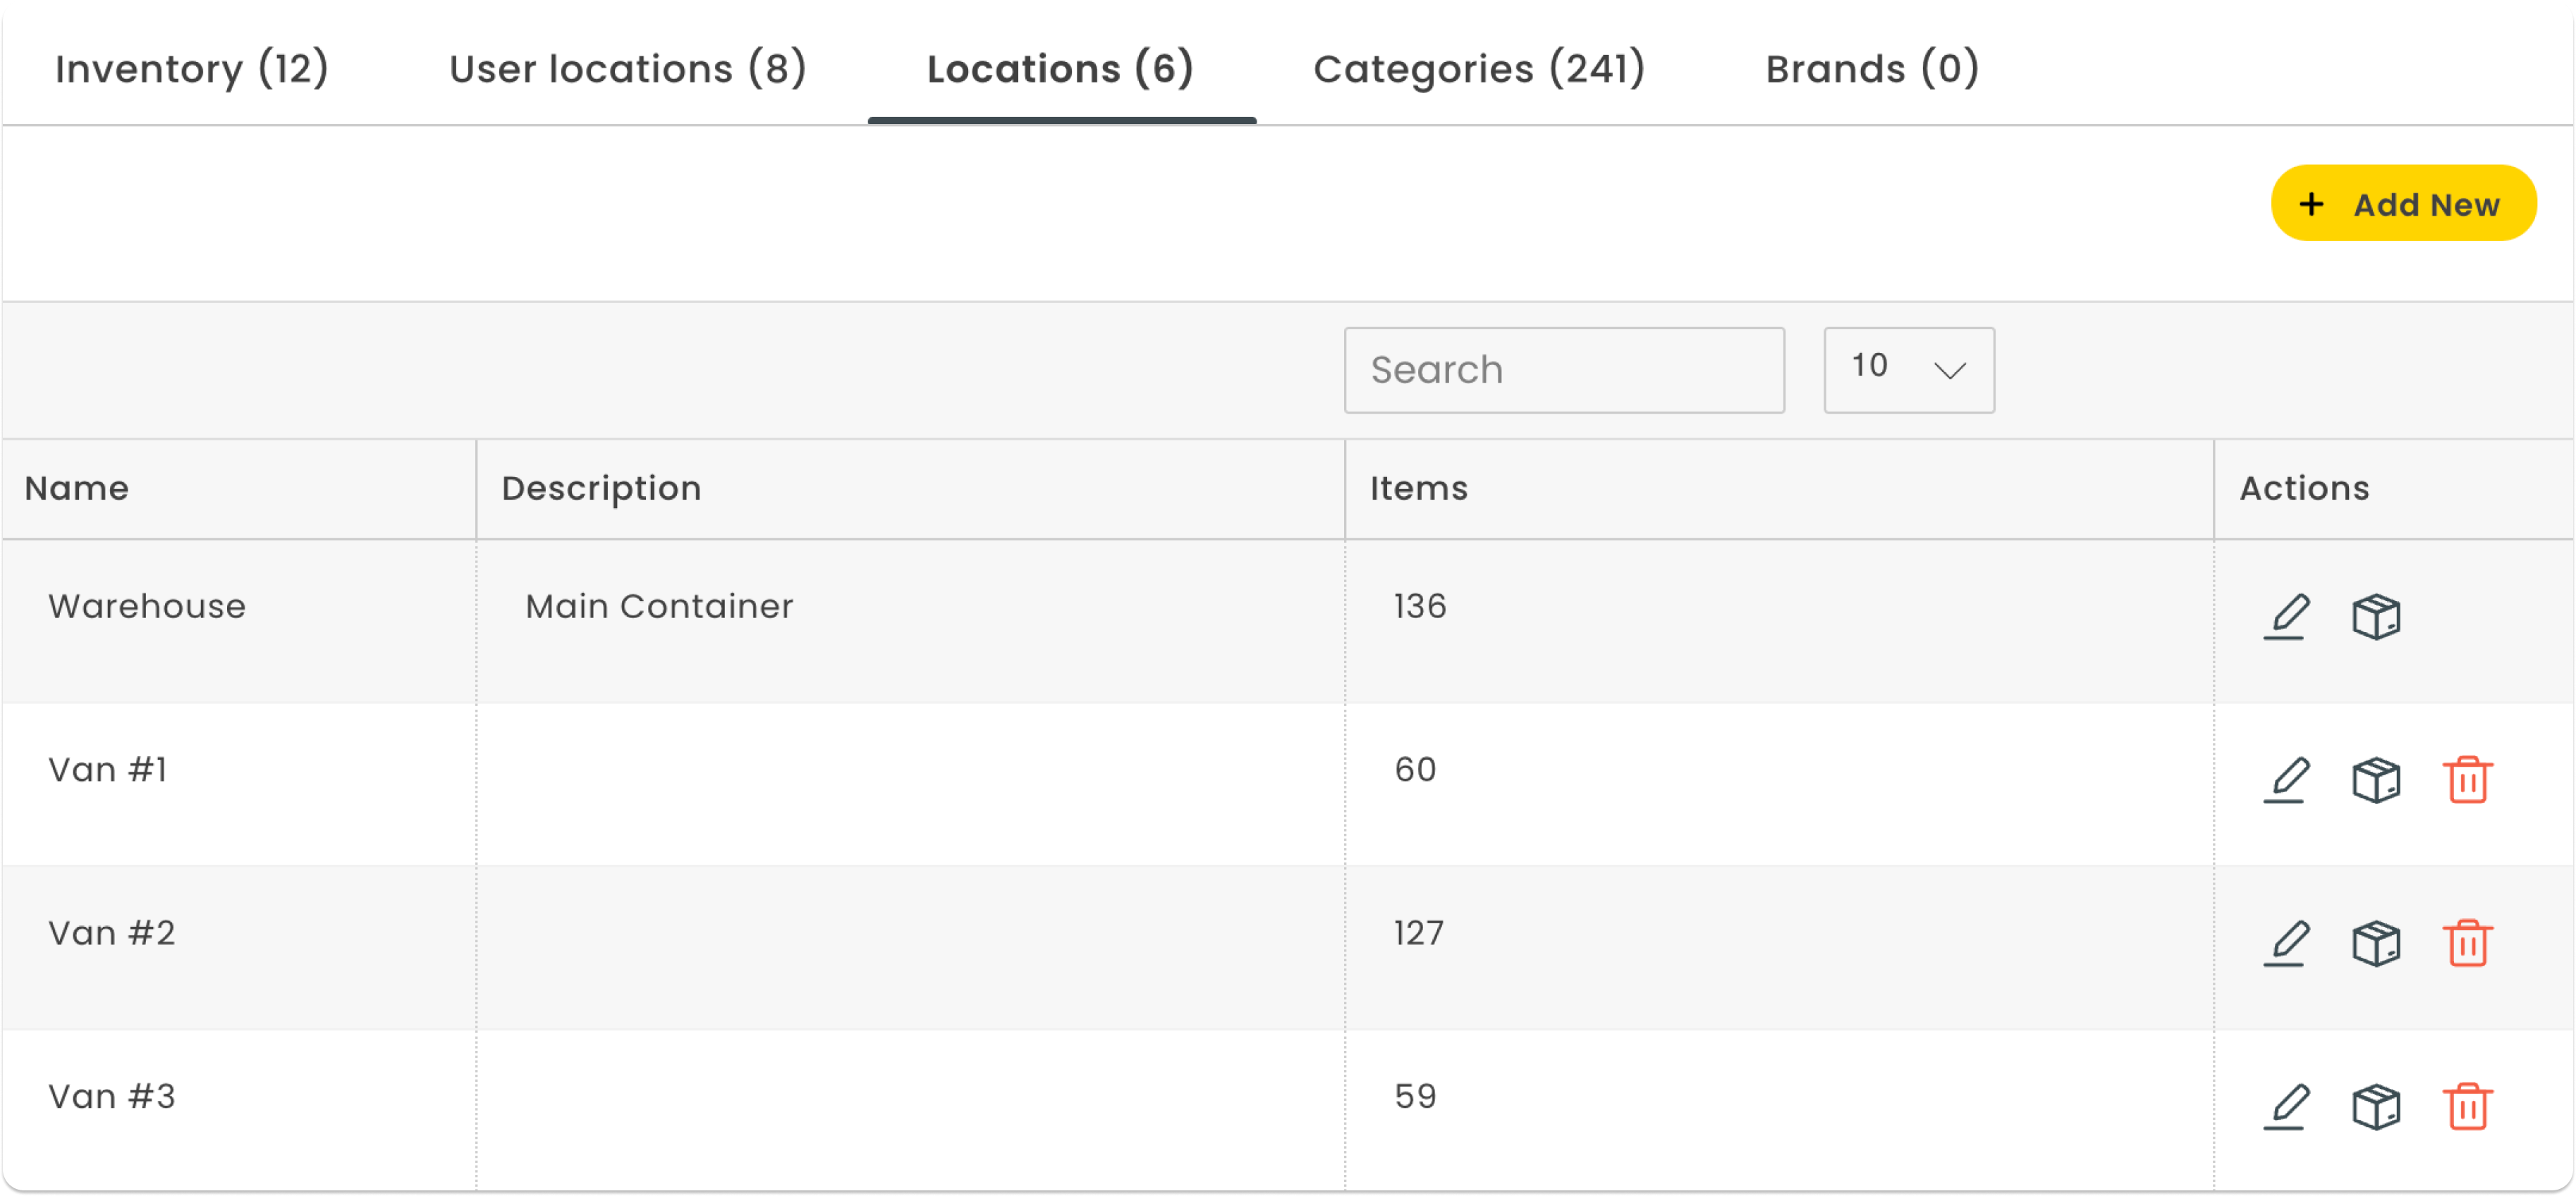Image resolution: width=2576 pixels, height=1196 pixels.
Task: Click the Name column header
Action: click(77, 488)
